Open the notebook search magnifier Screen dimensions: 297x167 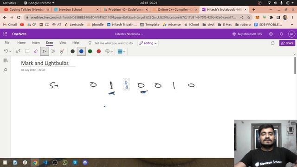(x=6, y=70)
